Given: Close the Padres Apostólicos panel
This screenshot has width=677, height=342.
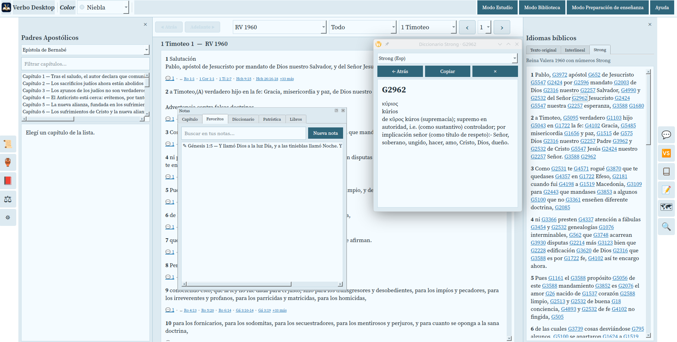Looking at the screenshot, I should tap(145, 24).
